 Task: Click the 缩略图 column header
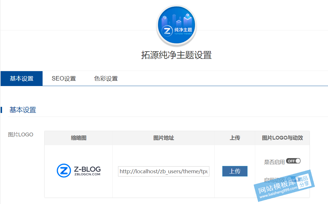79,138
